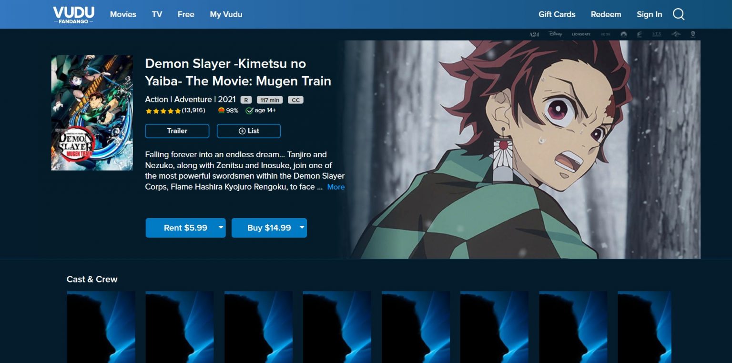Play the Trailer
Viewport: 732px width, 363px height.
tap(177, 131)
